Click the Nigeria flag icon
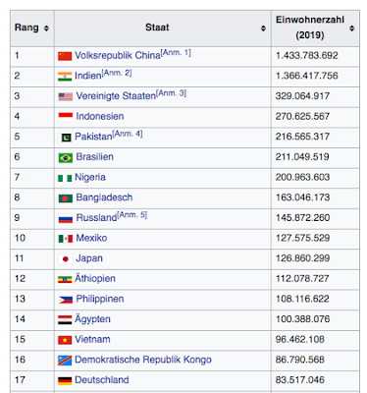367x393 pixels. click(65, 178)
